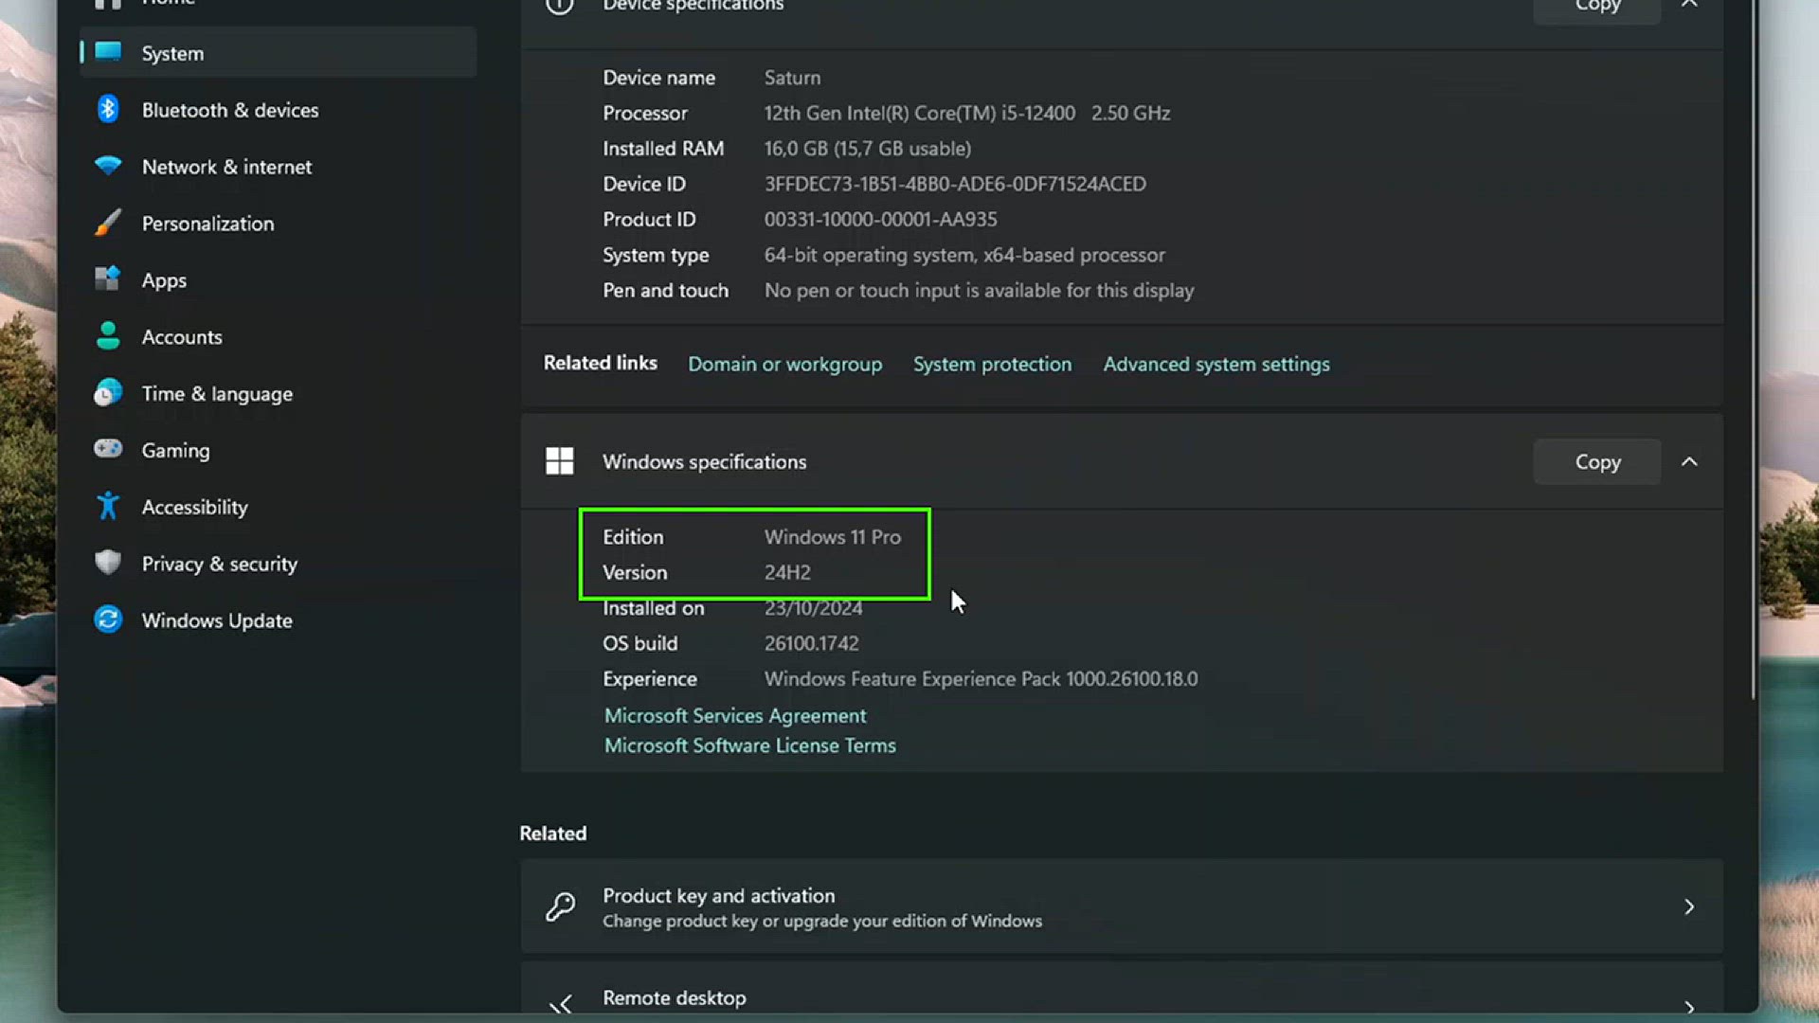
Task: Click OS build value 26100.1742
Action: pyautogui.click(x=811, y=643)
